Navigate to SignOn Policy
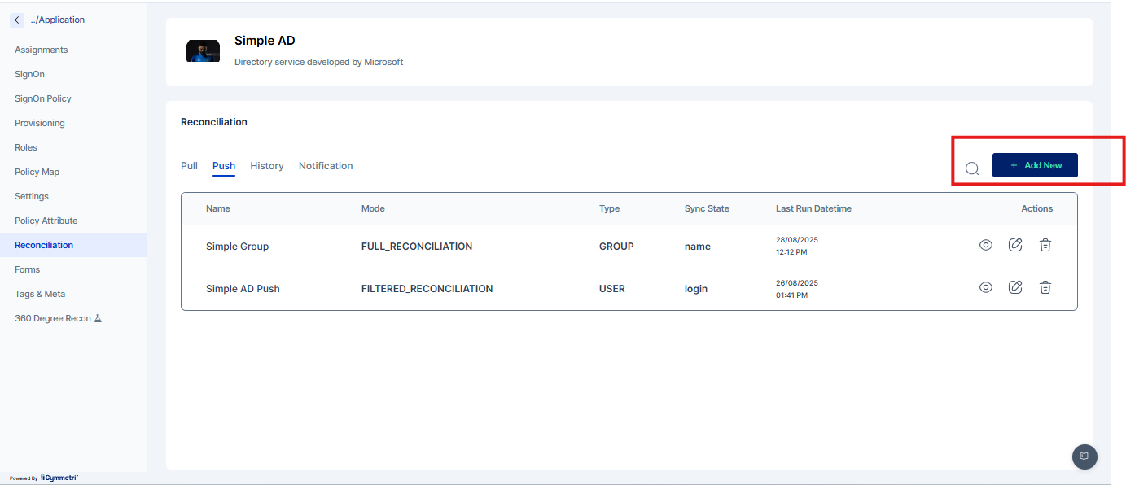Screen dimensions: 1126x485 [43, 98]
